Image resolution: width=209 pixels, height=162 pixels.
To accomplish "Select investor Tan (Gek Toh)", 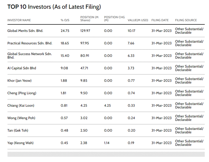I will coord(18,130).
